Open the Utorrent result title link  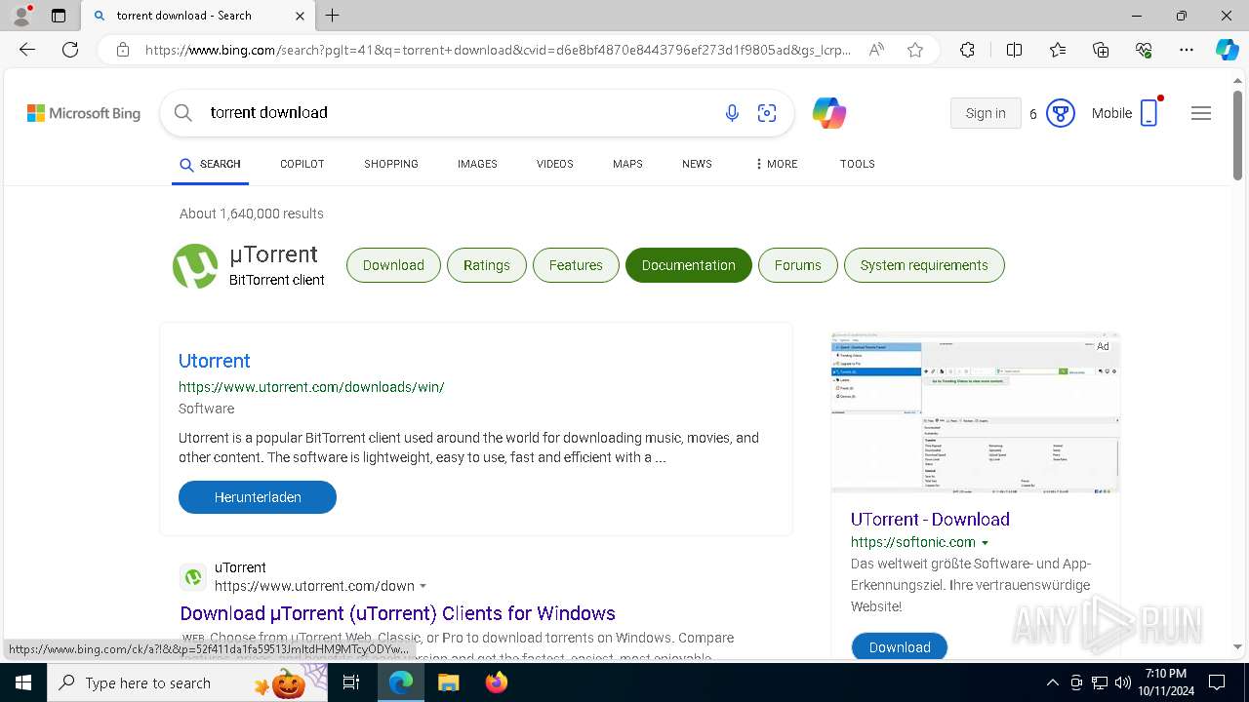[x=215, y=361]
